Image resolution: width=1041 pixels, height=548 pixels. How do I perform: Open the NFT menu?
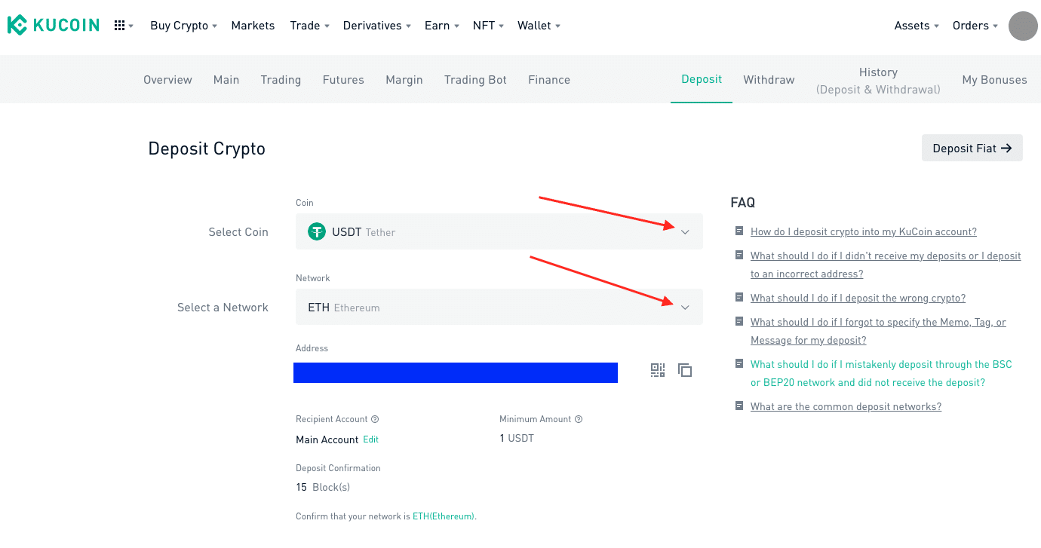[488, 26]
